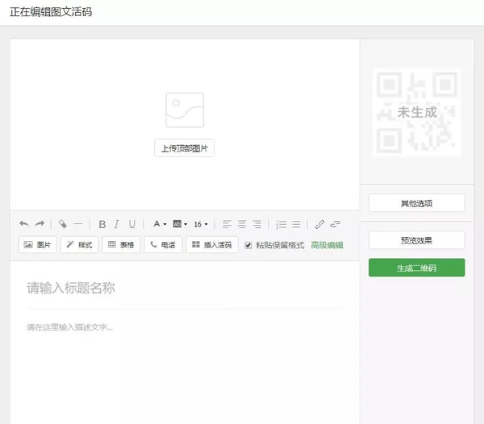Click the 上传顶部图片 button
Viewport: 484px width, 424px height.
point(185,148)
